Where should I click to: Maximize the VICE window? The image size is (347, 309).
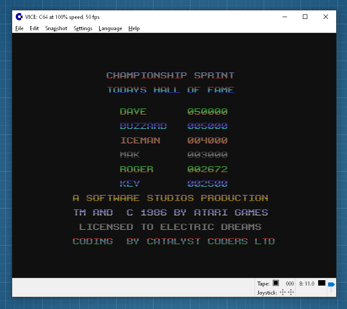(x=305, y=17)
